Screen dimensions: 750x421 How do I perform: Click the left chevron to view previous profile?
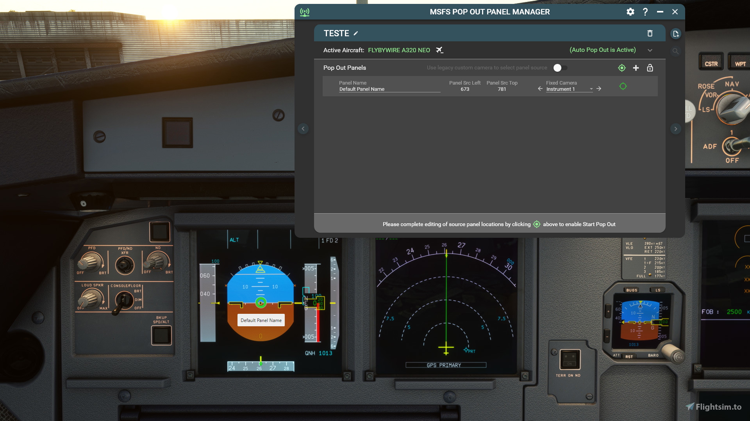coord(303,129)
